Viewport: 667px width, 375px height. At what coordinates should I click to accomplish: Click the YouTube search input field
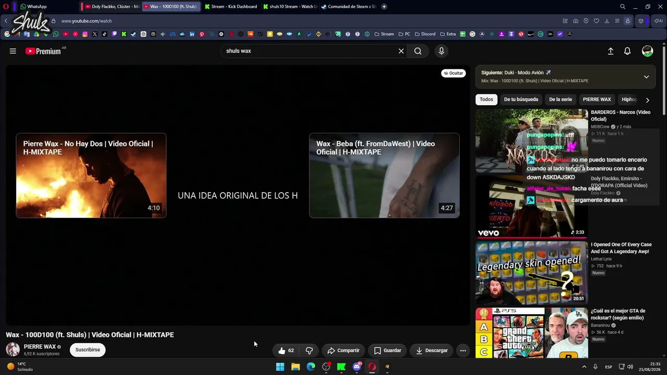click(x=311, y=51)
